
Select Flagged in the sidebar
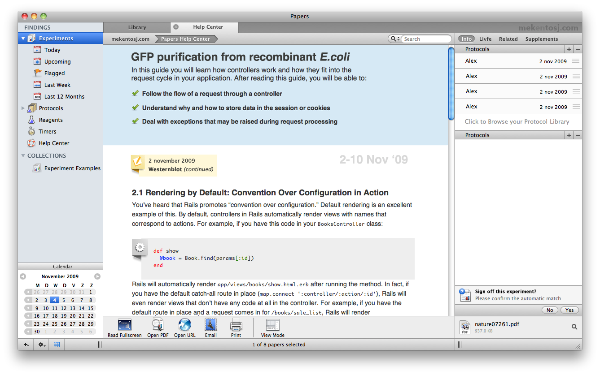(54, 73)
